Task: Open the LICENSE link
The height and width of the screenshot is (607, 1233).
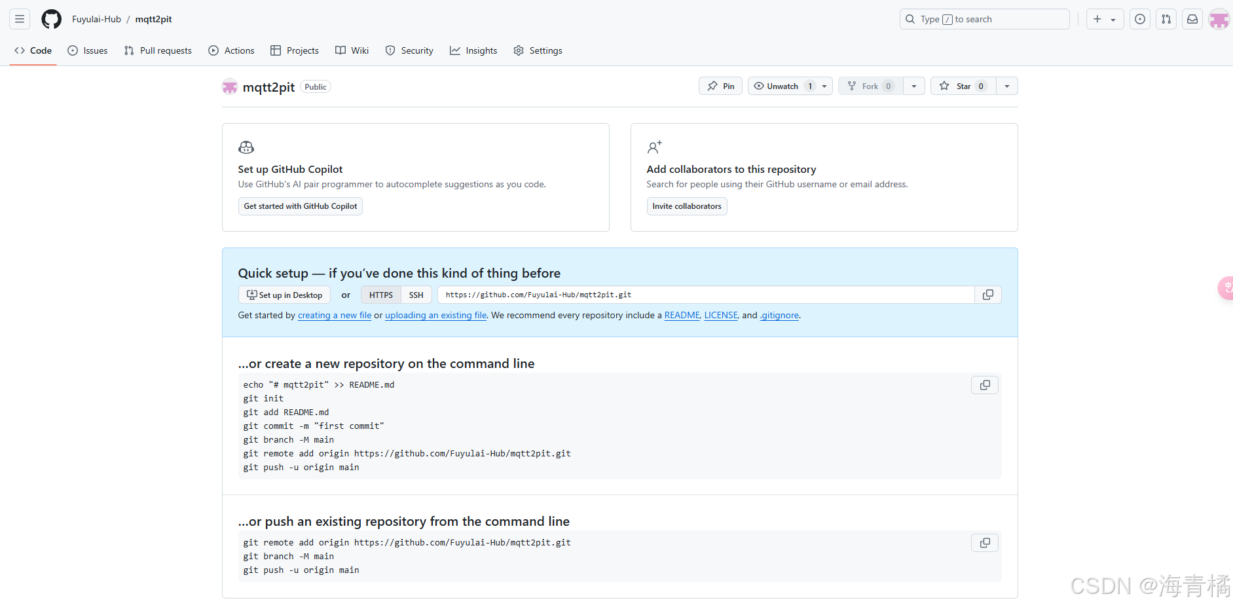Action: click(x=721, y=315)
